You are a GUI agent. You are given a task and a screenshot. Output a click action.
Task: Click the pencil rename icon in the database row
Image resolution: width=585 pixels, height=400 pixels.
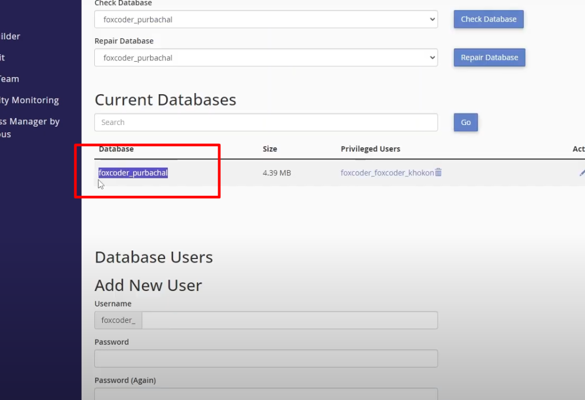tap(582, 172)
